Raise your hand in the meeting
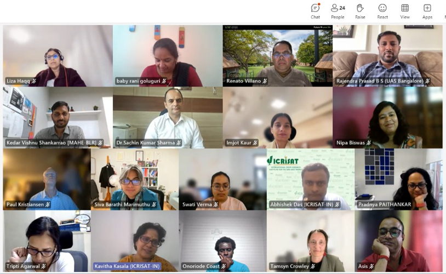The image size is (446, 274). pyautogui.click(x=360, y=12)
